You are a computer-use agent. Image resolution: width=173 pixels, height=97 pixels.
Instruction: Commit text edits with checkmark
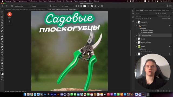point(98,6)
